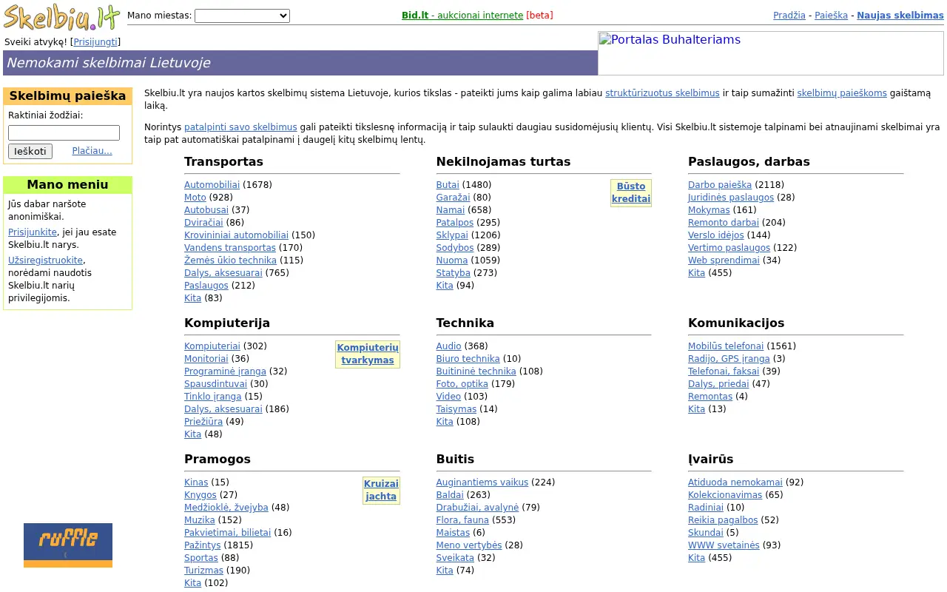Open the Kompiuteriai category
The height and width of the screenshot is (592, 947).
212,346
